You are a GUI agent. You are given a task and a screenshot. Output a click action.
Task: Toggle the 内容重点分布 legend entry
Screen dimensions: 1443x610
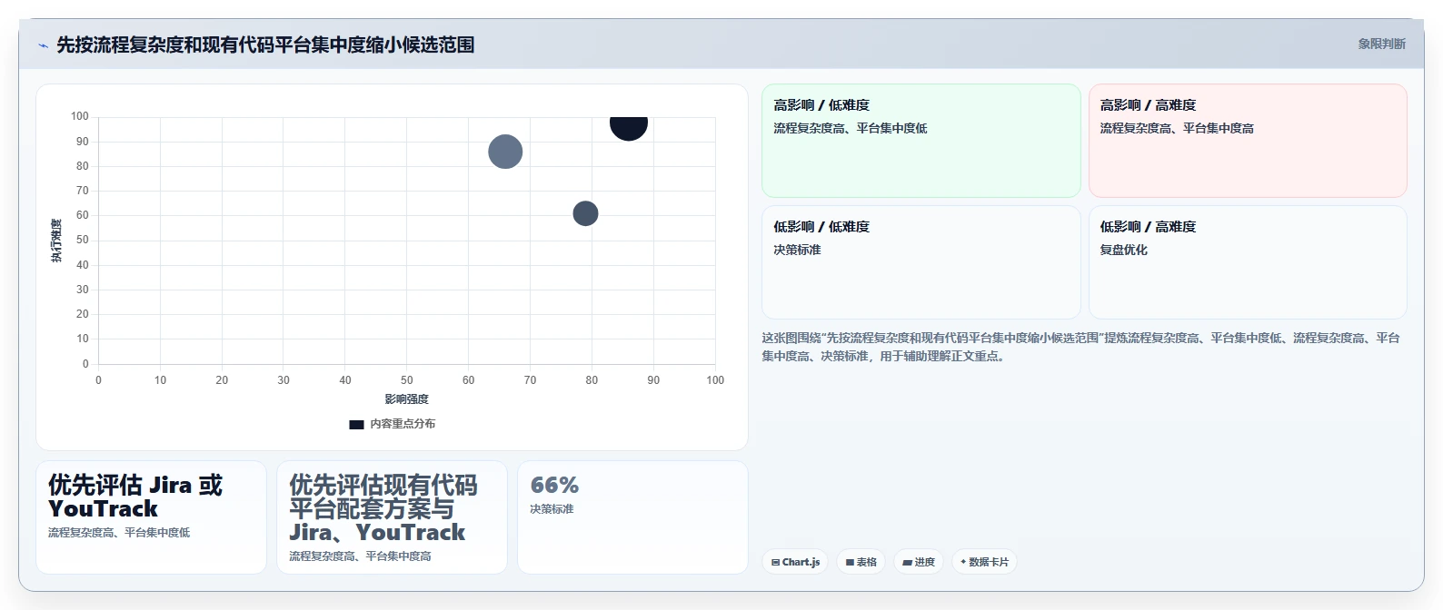pyautogui.click(x=393, y=424)
